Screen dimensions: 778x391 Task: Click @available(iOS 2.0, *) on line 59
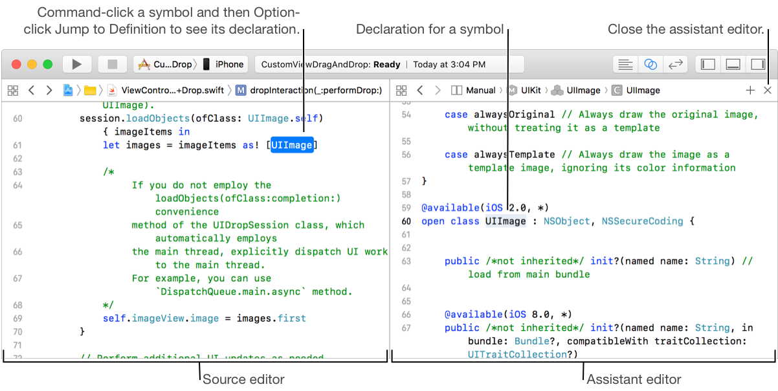tap(485, 208)
